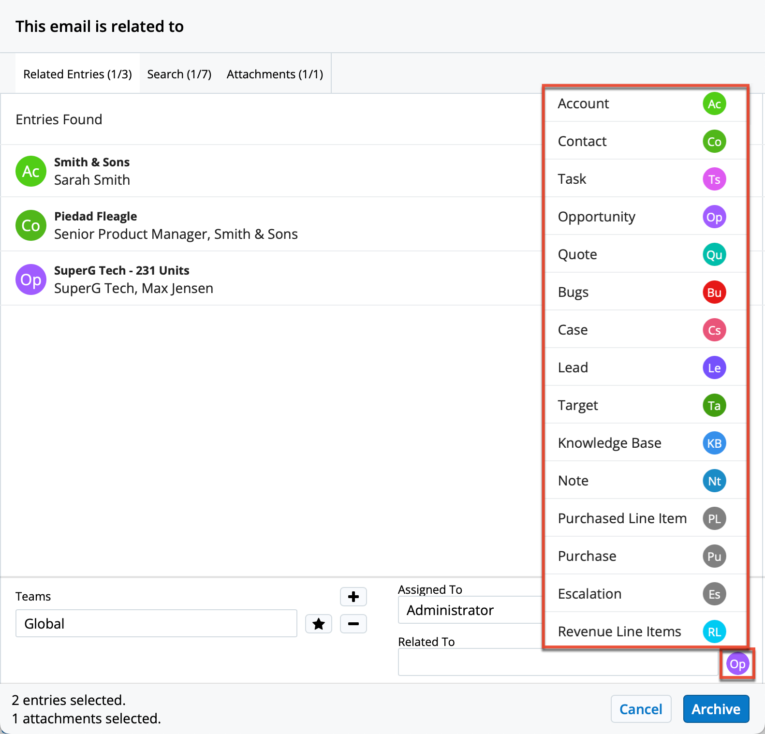Click the Le Lead icon

pyautogui.click(x=714, y=367)
